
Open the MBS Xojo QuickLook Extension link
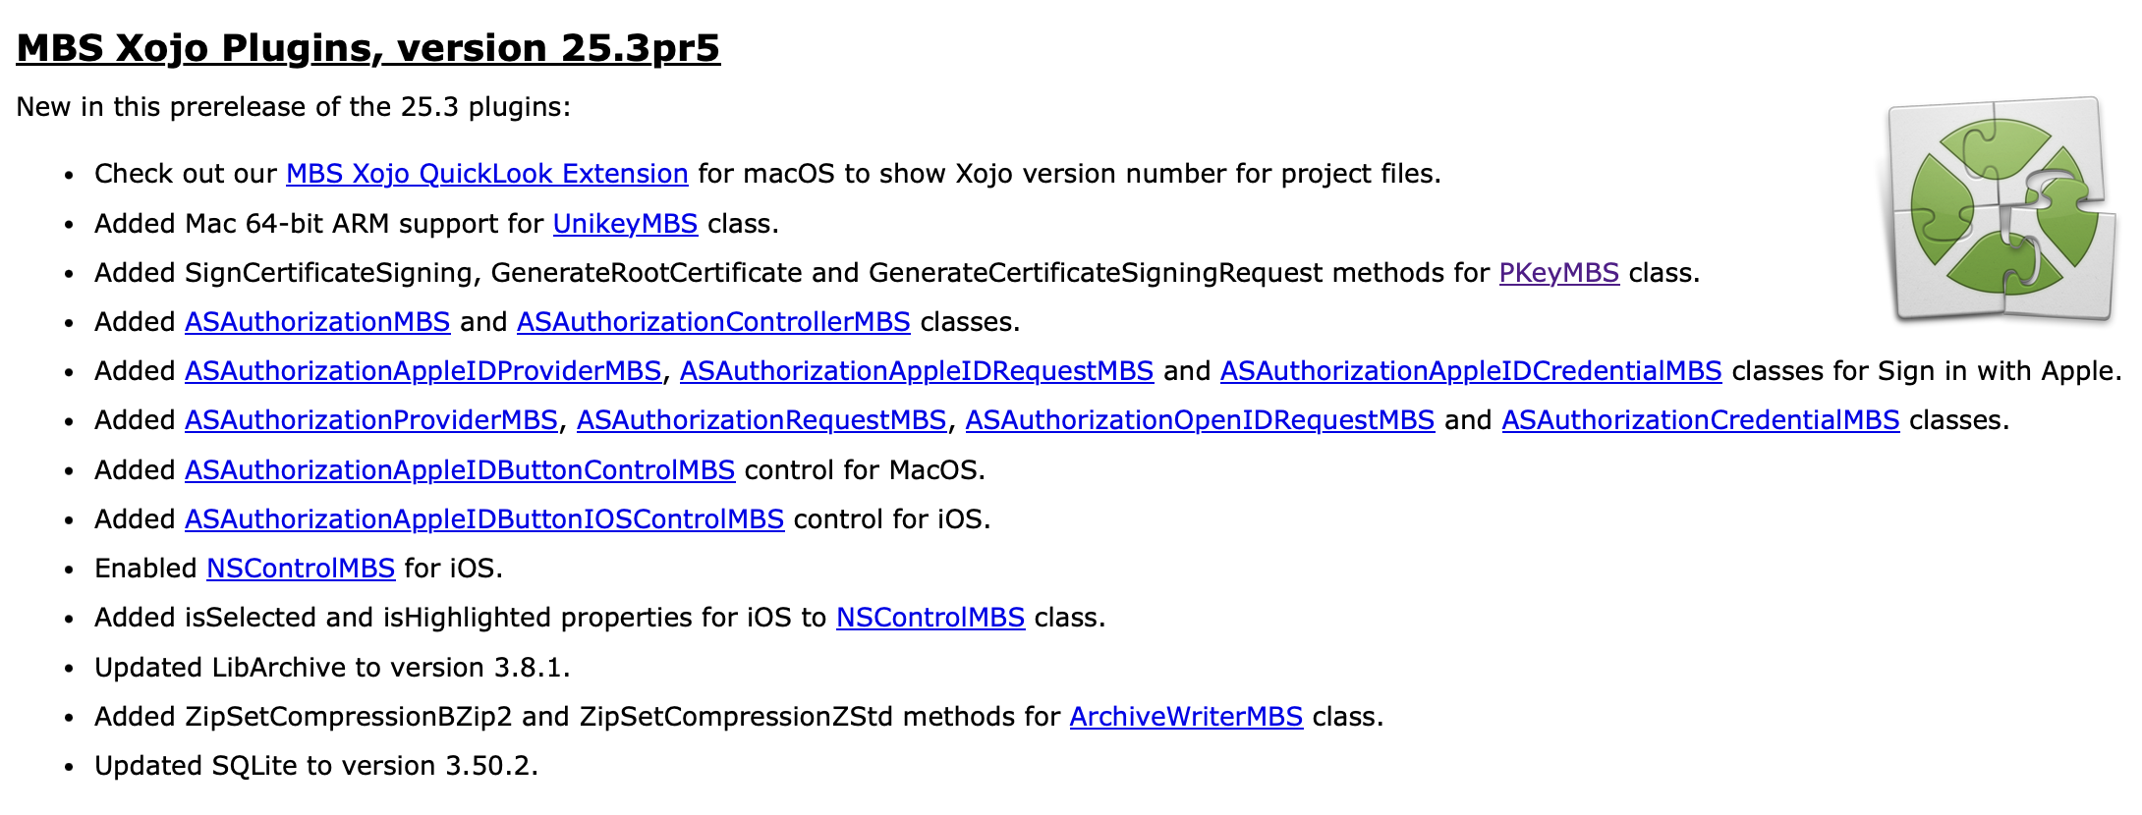pos(486,174)
